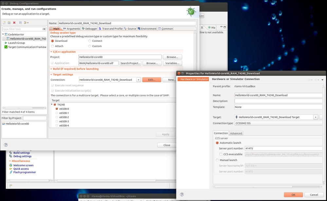327x201 pixels.
Task: Collapse the T4240 target tree node
Action: click(x=52, y=104)
